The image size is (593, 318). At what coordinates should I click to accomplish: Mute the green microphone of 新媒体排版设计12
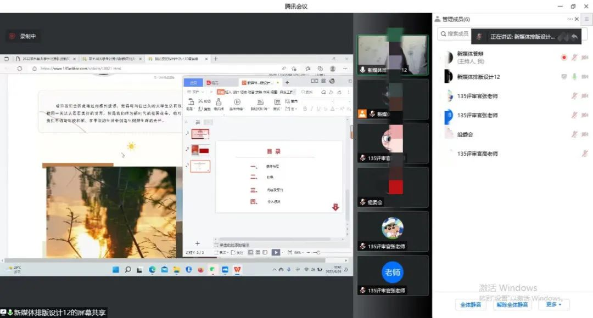[x=574, y=77]
